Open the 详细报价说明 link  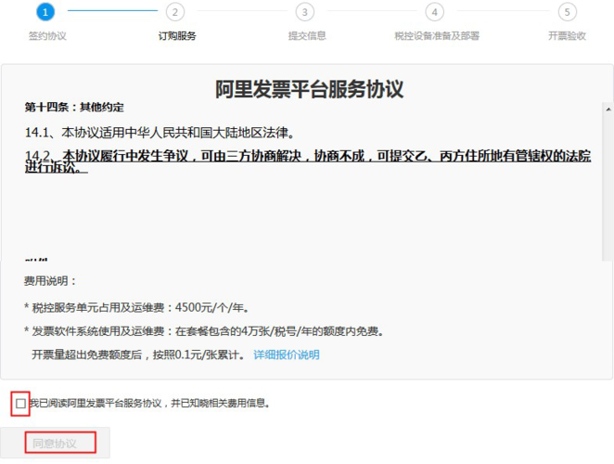286,354
